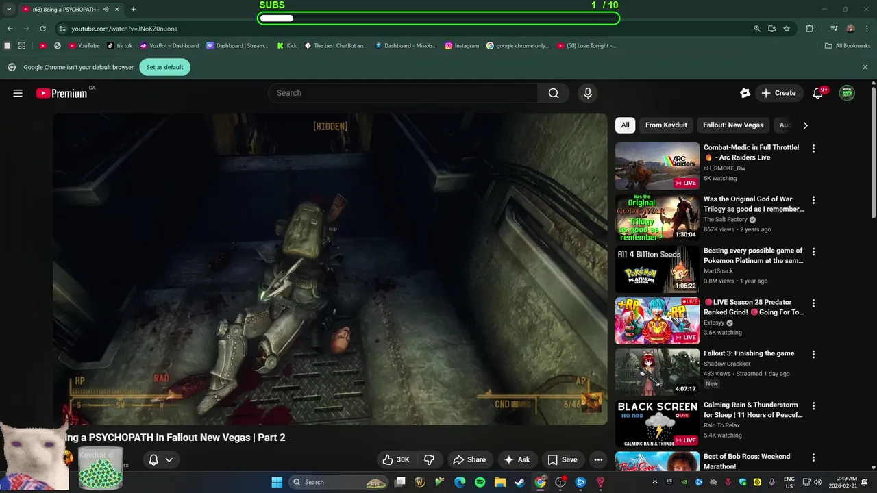877x493 pixels.
Task: Open options for Pokemon Platinum video
Action: coord(813,251)
